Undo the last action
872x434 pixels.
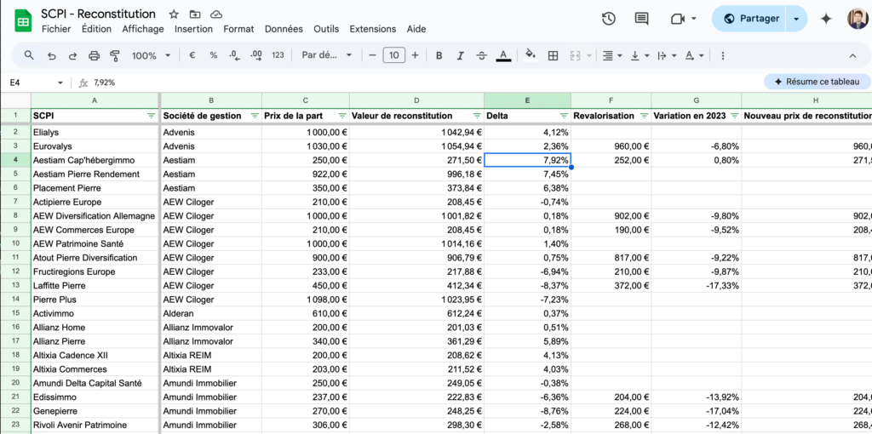pyautogui.click(x=52, y=55)
